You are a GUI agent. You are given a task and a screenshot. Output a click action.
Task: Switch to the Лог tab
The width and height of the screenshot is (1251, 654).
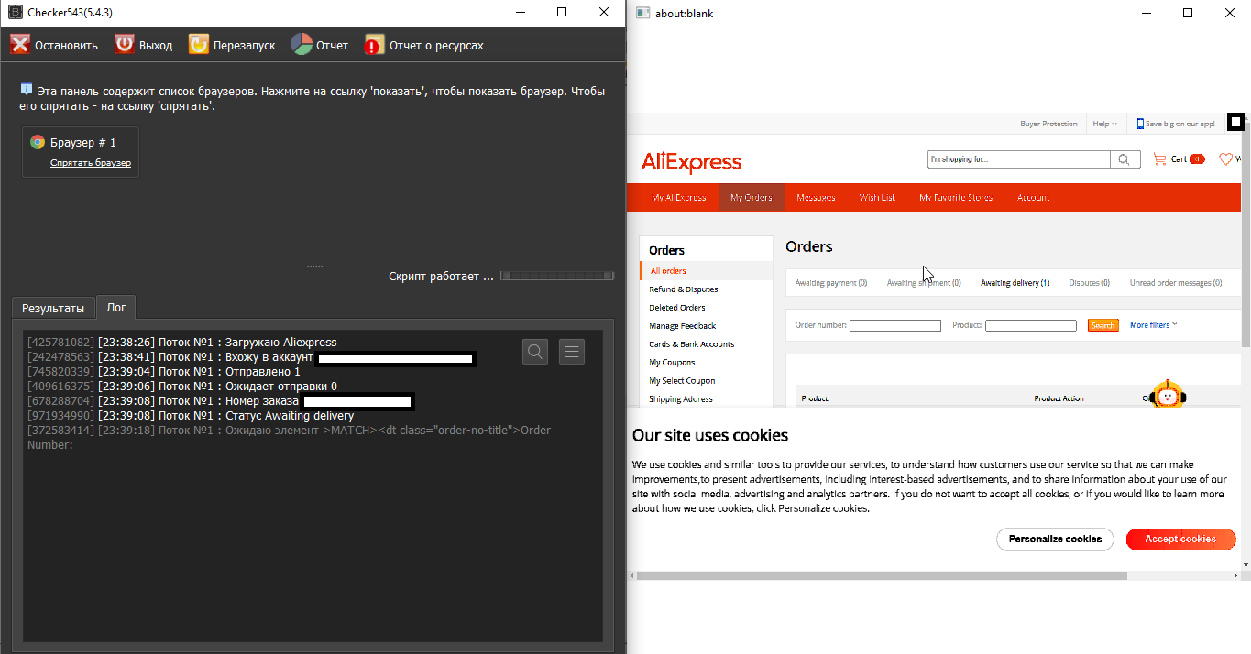coord(116,308)
